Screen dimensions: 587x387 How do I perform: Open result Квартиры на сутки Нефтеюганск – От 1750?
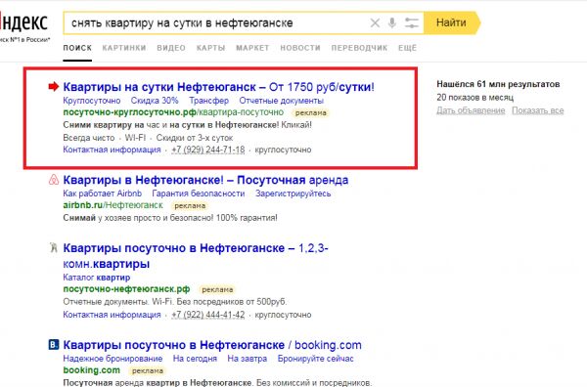click(x=218, y=87)
